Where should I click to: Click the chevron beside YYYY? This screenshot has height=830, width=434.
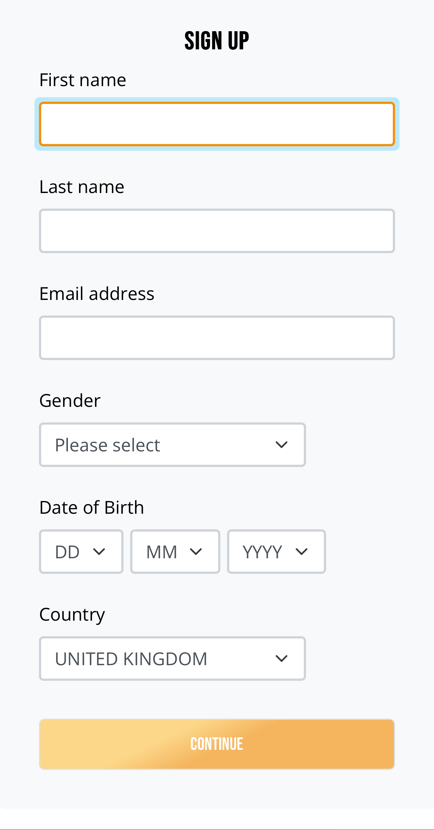pyautogui.click(x=302, y=552)
